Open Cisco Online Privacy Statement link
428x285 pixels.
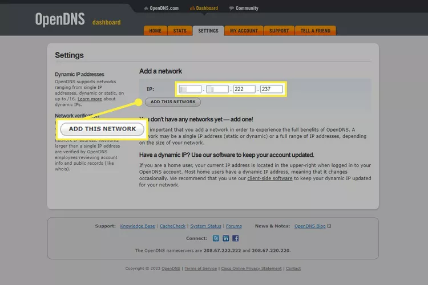click(x=251, y=268)
